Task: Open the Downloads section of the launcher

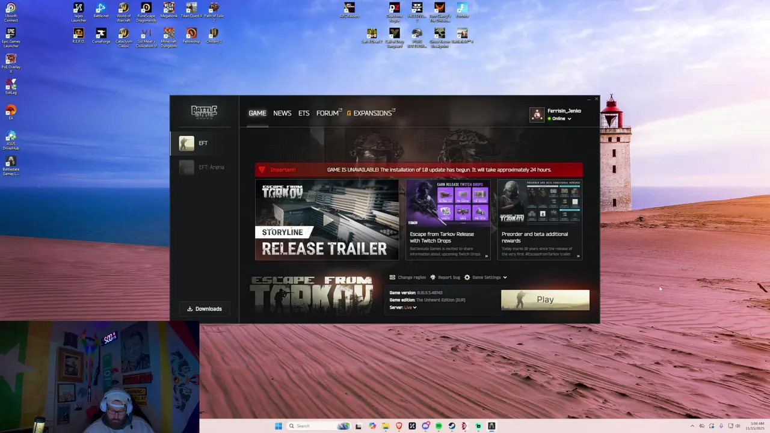Action: 205,309
